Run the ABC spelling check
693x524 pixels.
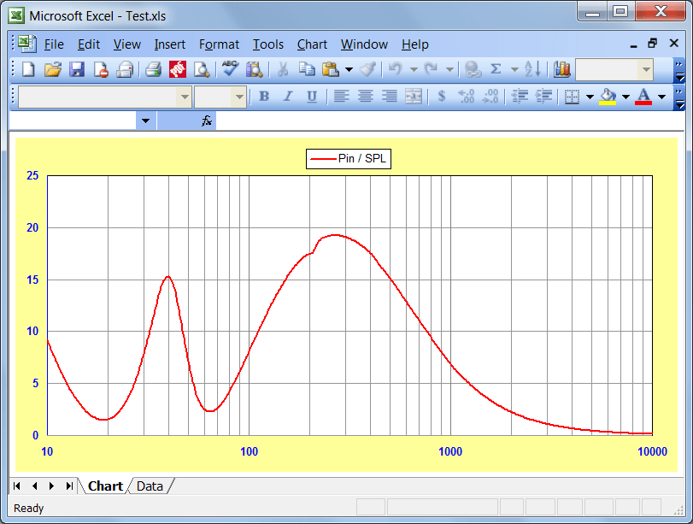(x=230, y=69)
